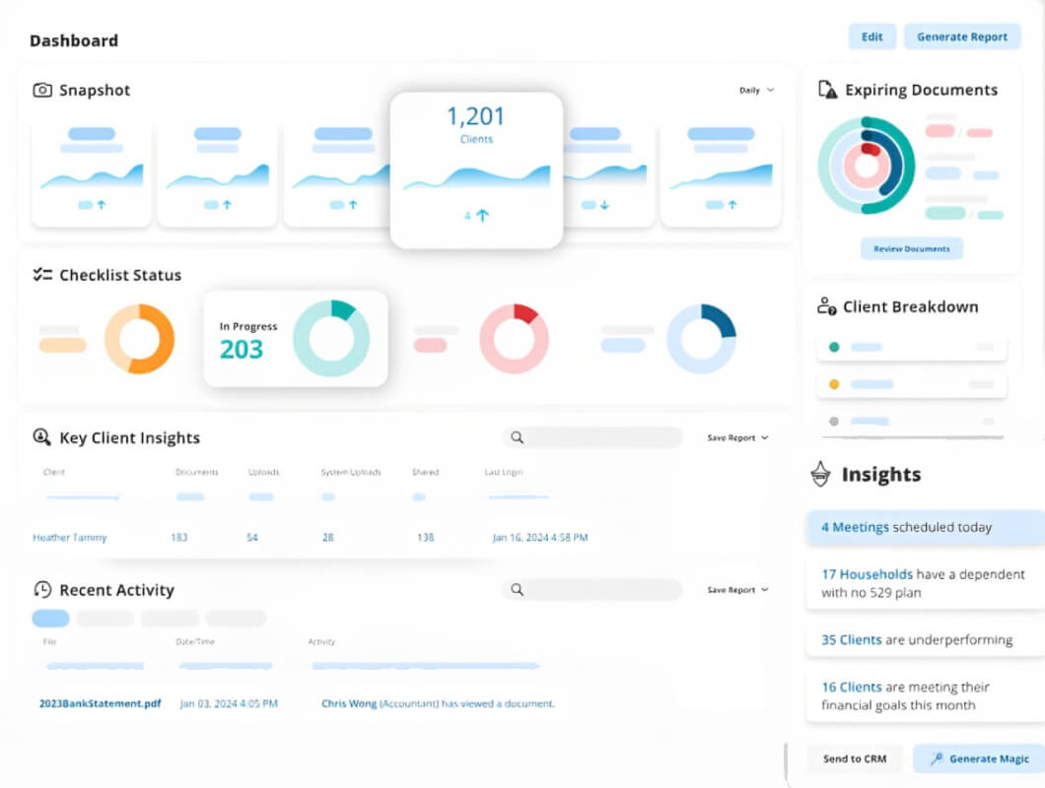Open client Heather Tammy
Image resolution: width=1045 pixels, height=788 pixels.
coord(69,538)
